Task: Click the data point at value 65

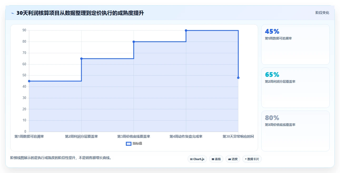Action: click(x=81, y=58)
